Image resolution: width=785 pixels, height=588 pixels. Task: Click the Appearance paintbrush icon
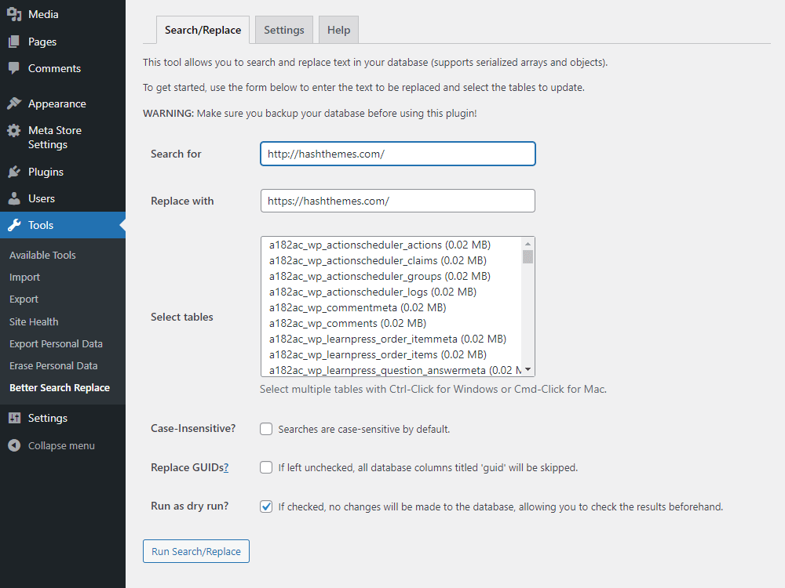[x=14, y=103]
